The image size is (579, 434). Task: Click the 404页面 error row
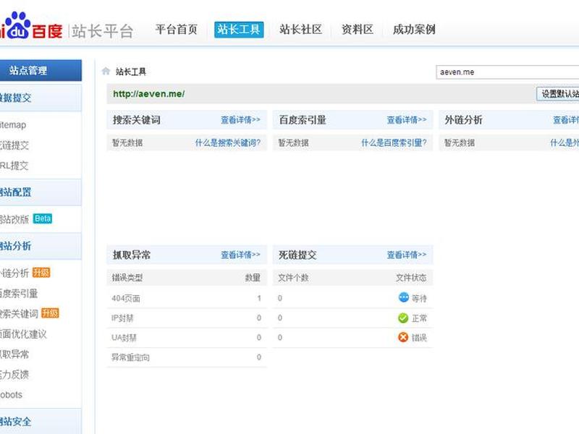(187, 298)
